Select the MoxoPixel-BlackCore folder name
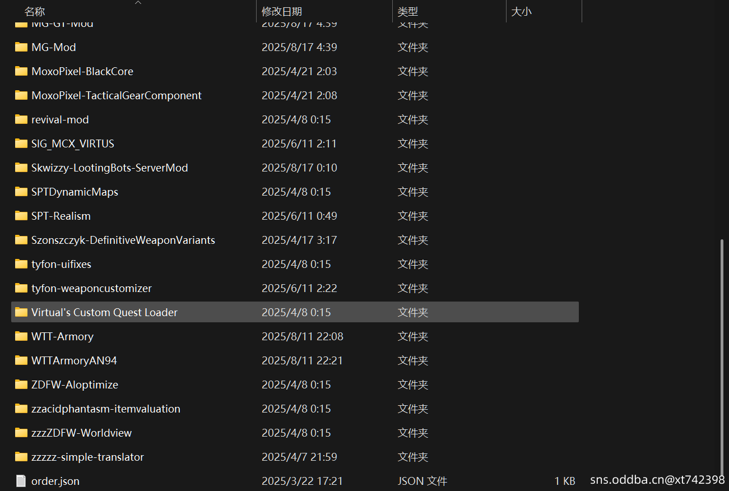The width and height of the screenshot is (729, 491). coord(82,71)
